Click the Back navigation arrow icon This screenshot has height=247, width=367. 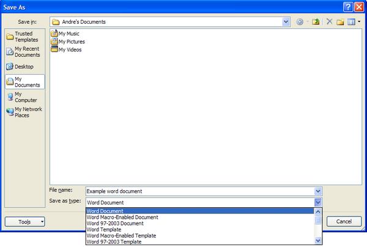[x=300, y=22]
